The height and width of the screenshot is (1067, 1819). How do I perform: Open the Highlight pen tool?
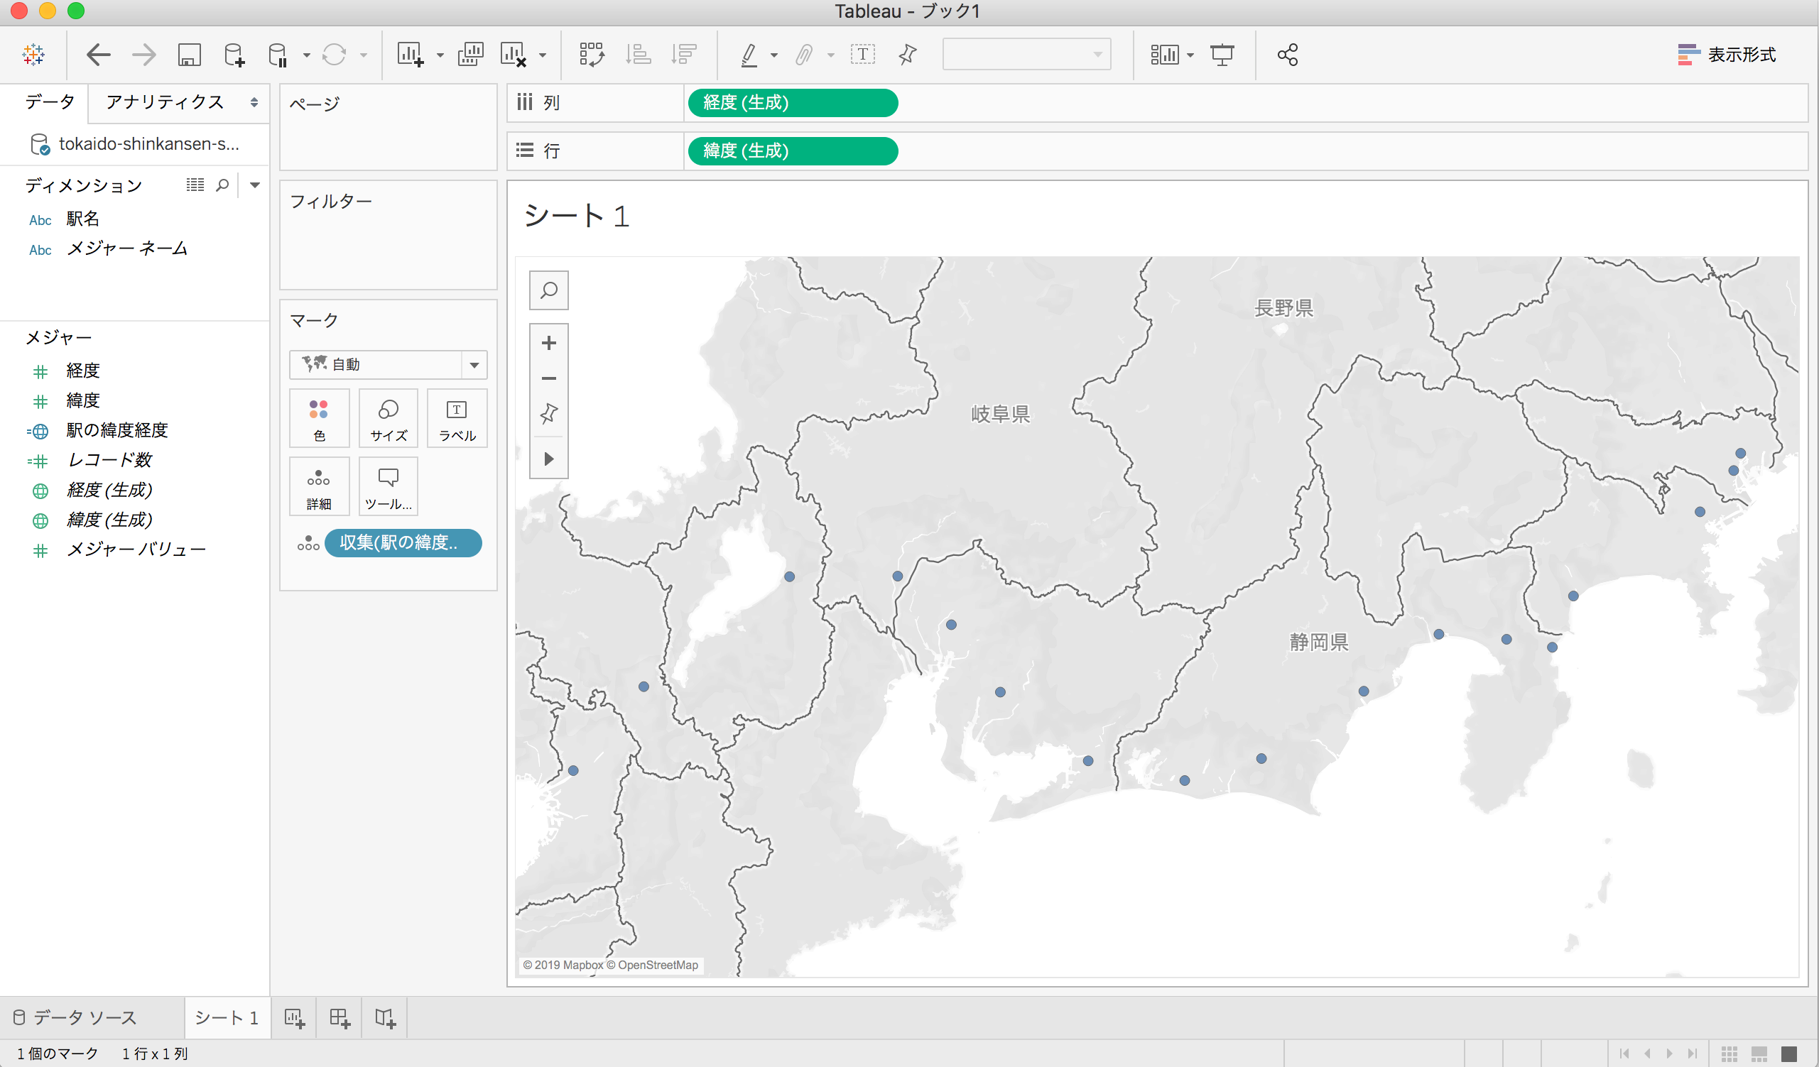(x=749, y=54)
